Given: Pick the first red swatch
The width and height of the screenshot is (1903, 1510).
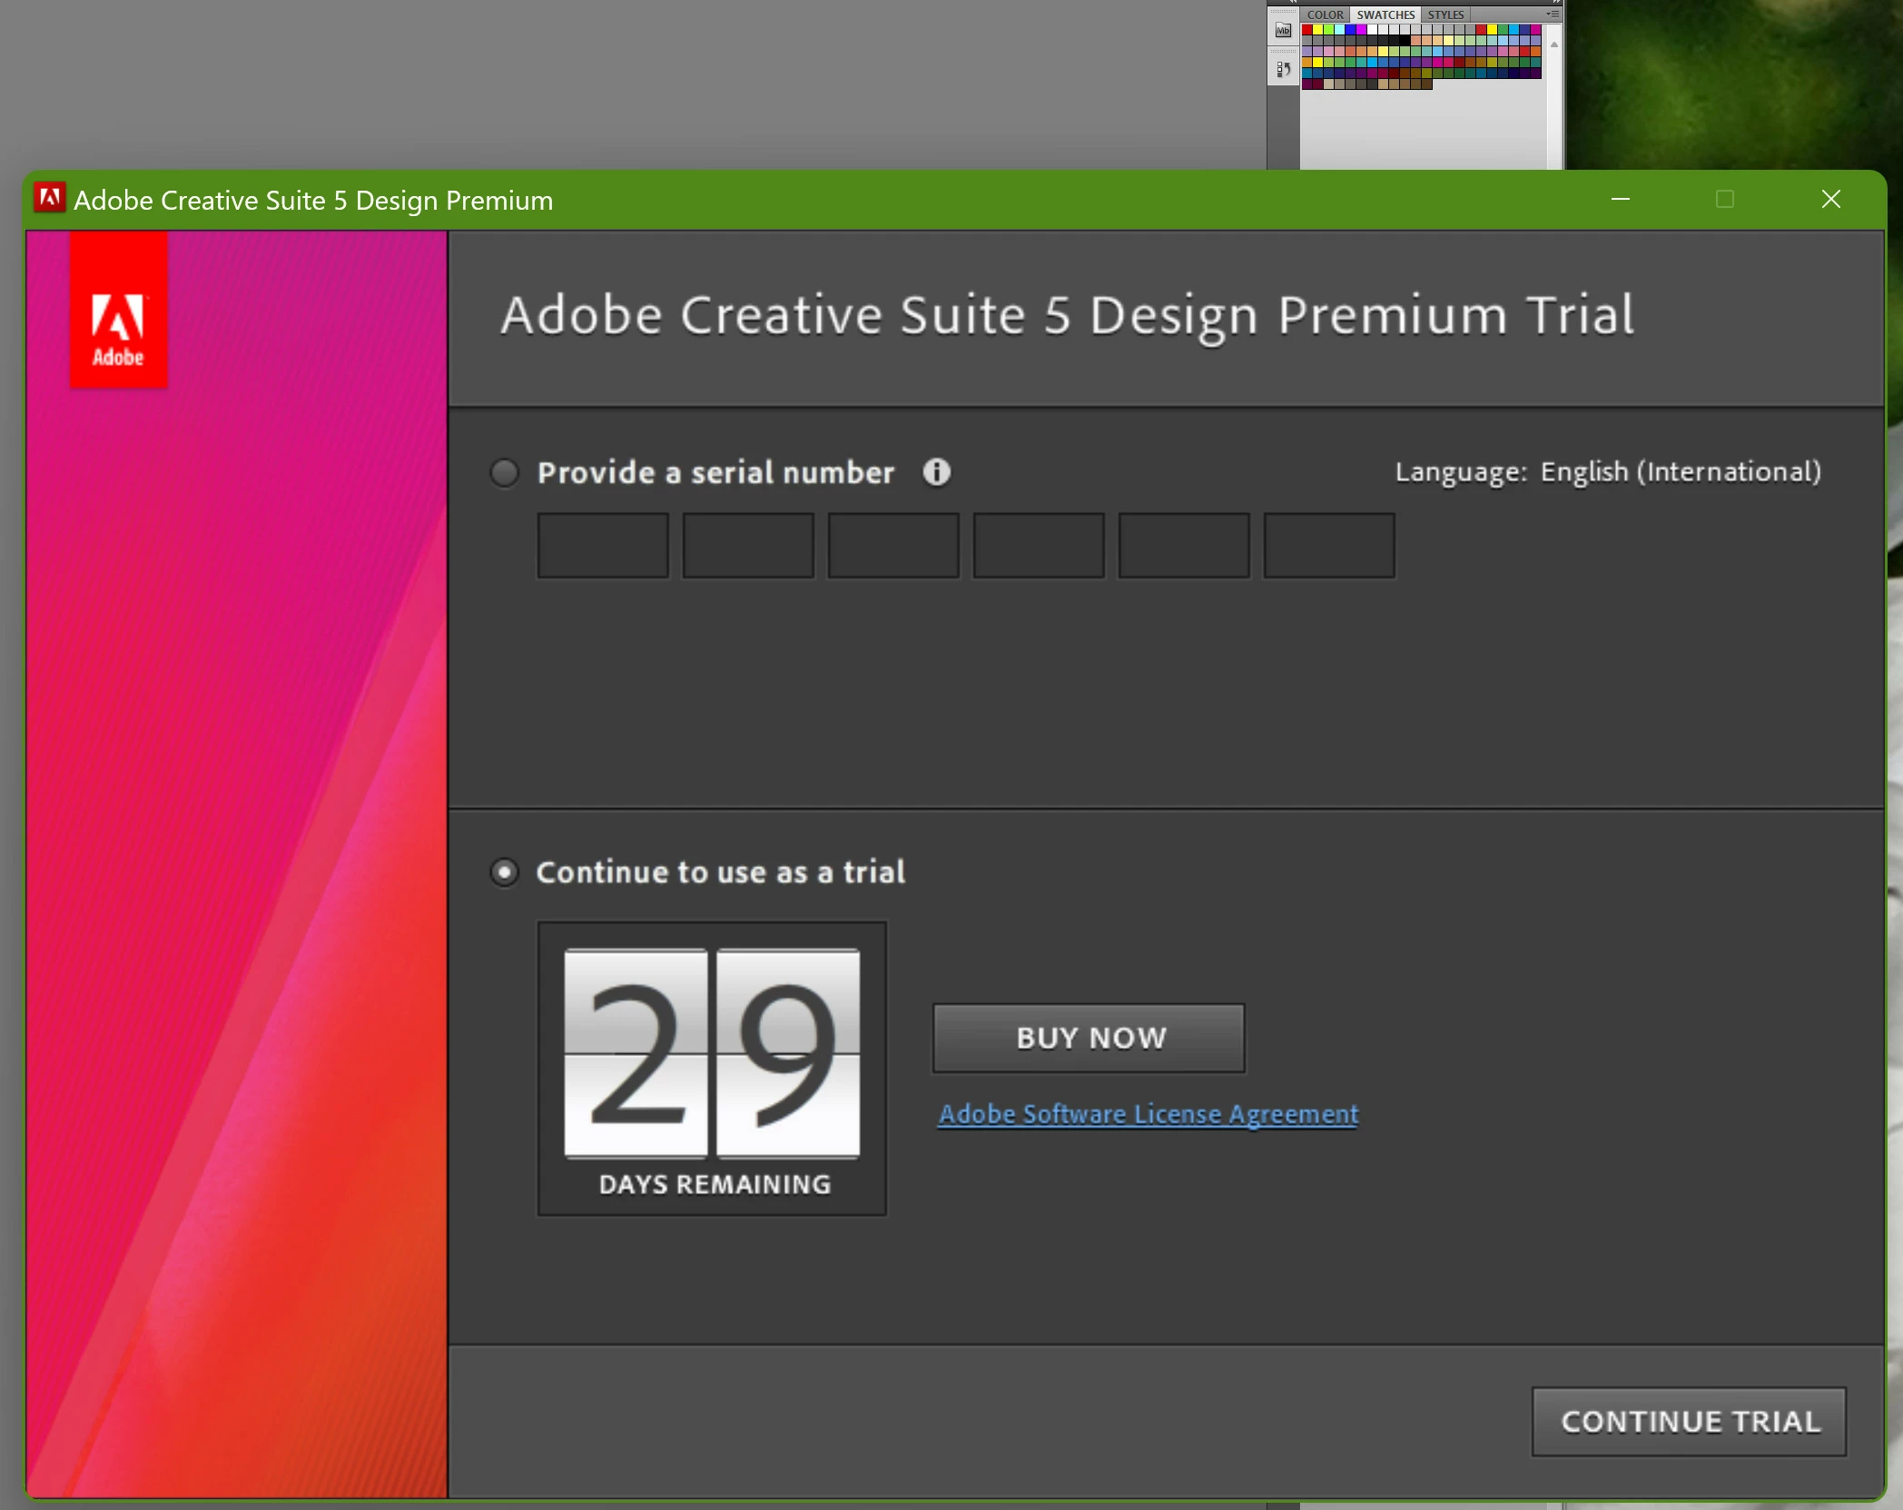Looking at the screenshot, I should 1307,30.
